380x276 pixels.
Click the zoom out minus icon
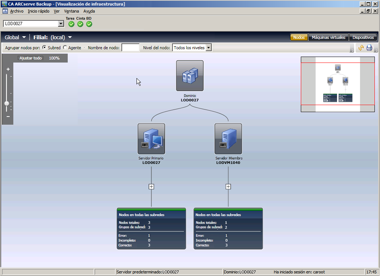point(8,117)
